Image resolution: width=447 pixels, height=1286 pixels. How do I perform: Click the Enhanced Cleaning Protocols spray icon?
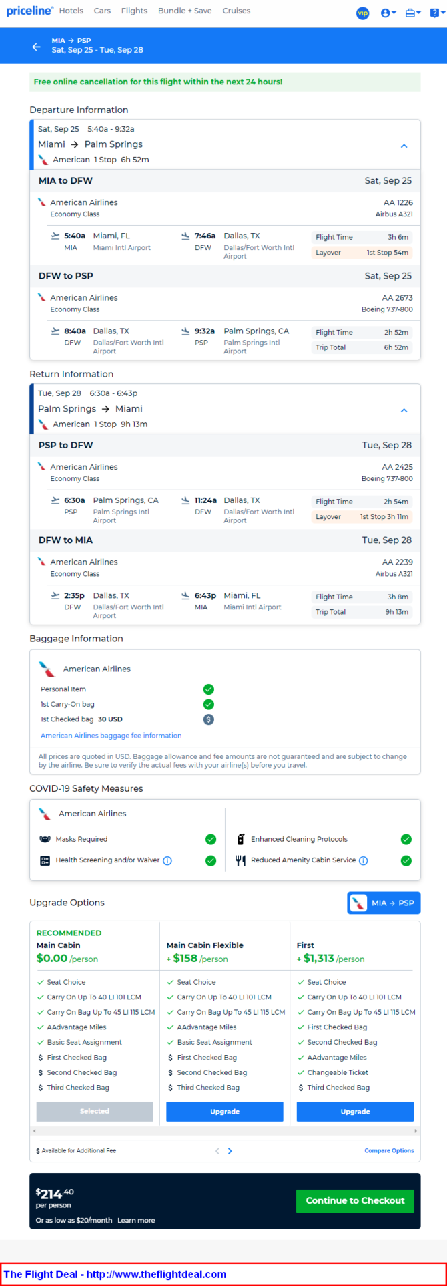tap(241, 839)
